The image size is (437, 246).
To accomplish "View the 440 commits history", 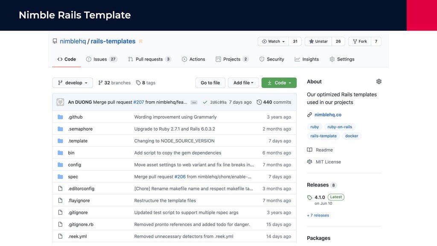I will click(274, 102).
